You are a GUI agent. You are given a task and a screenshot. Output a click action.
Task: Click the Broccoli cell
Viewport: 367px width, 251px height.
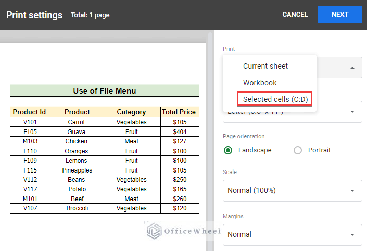pos(77,208)
